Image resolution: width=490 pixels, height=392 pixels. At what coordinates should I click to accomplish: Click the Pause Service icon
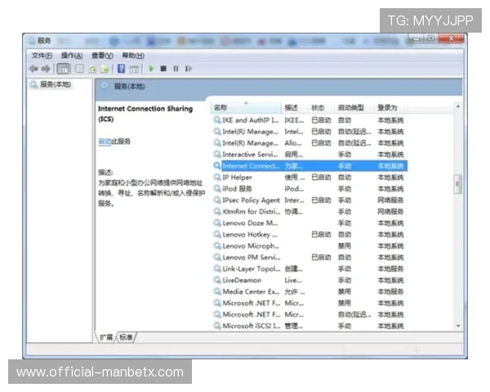[176, 69]
